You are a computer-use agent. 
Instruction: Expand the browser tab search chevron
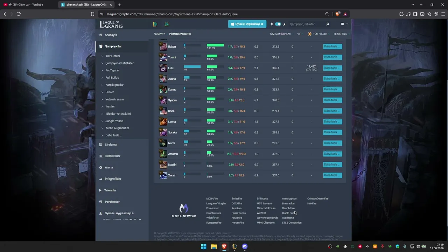click(413, 5)
